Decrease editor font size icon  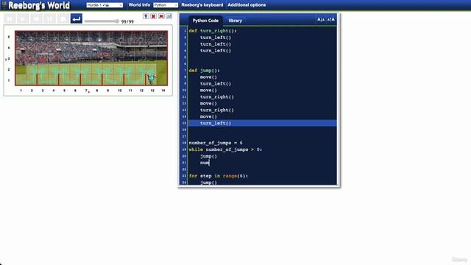pyautogui.click(x=321, y=20)
